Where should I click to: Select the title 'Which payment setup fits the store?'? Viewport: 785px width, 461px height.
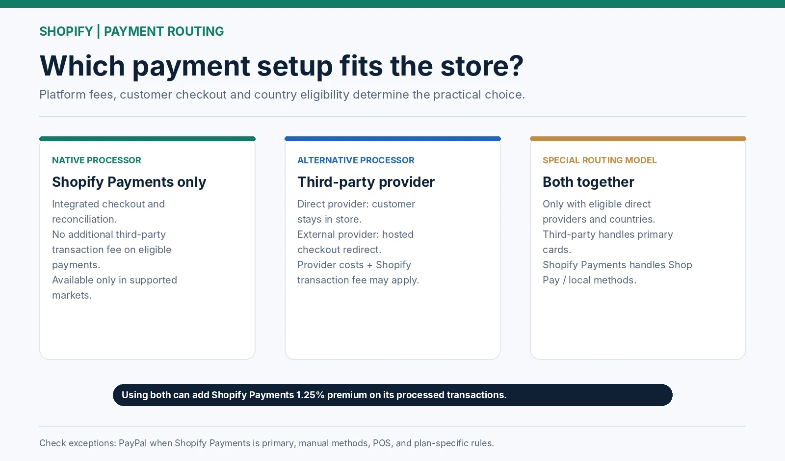282,66
